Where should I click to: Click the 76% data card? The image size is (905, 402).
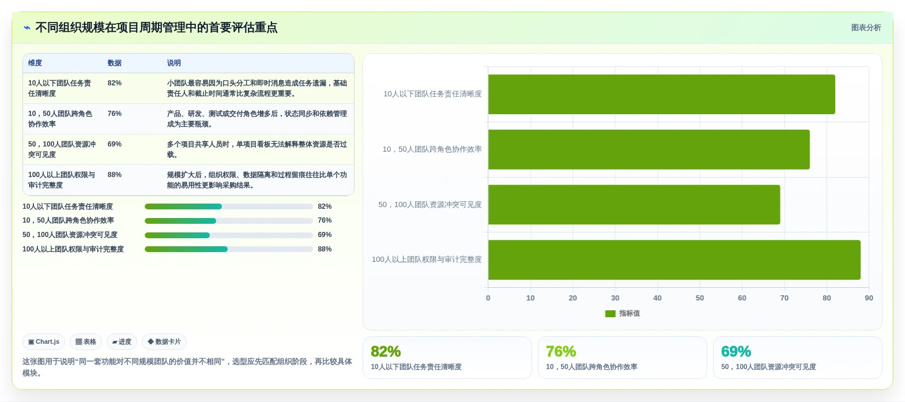623,358
